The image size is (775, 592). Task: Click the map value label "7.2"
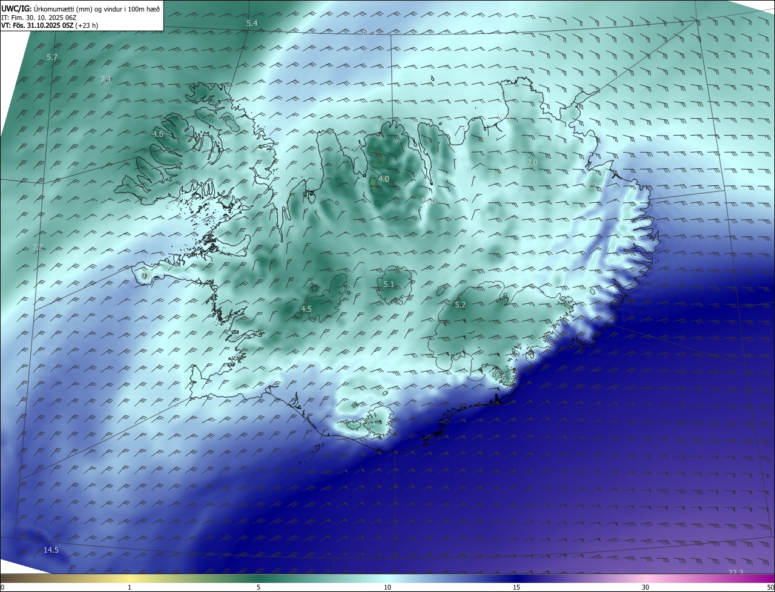point(38,247)
